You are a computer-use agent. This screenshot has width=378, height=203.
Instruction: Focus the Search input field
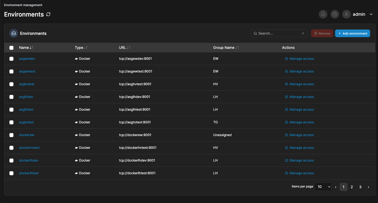click(278, 33)
